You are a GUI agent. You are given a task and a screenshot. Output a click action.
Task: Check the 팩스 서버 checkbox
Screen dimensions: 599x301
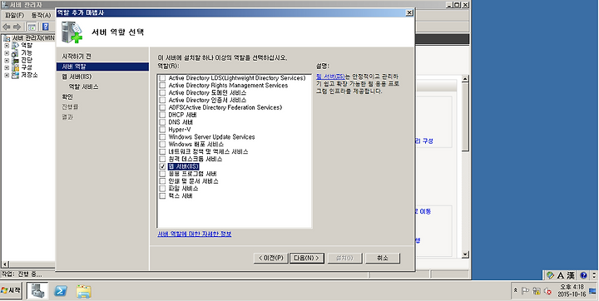point(162,196)
